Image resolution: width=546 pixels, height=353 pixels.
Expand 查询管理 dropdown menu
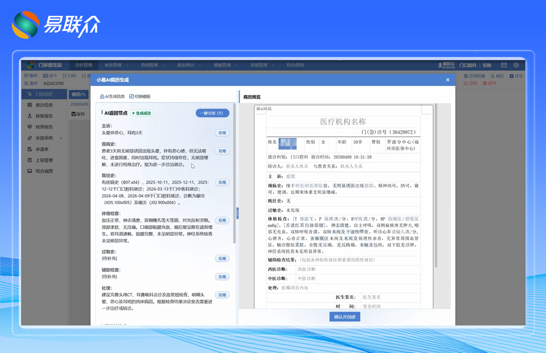[153, 65]
